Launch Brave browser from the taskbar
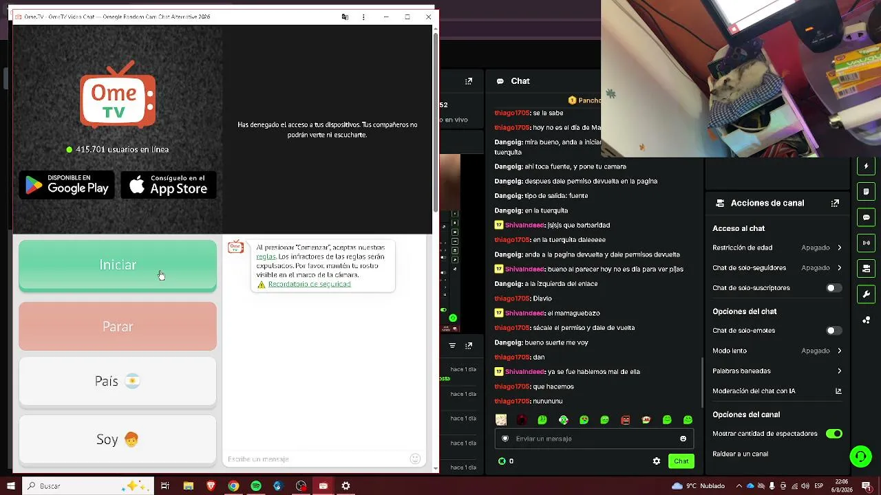This screenshot has height=495, width=881. (211, 486)
